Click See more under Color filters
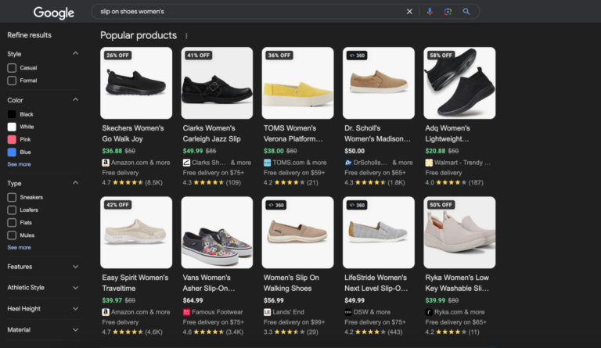Screen dimensions: 601x348 click(x=19, y=164)
